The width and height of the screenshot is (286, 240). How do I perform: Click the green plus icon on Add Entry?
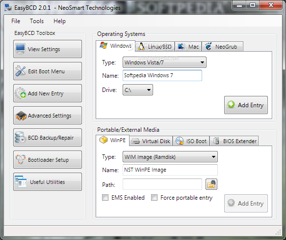tap(231, 104)
